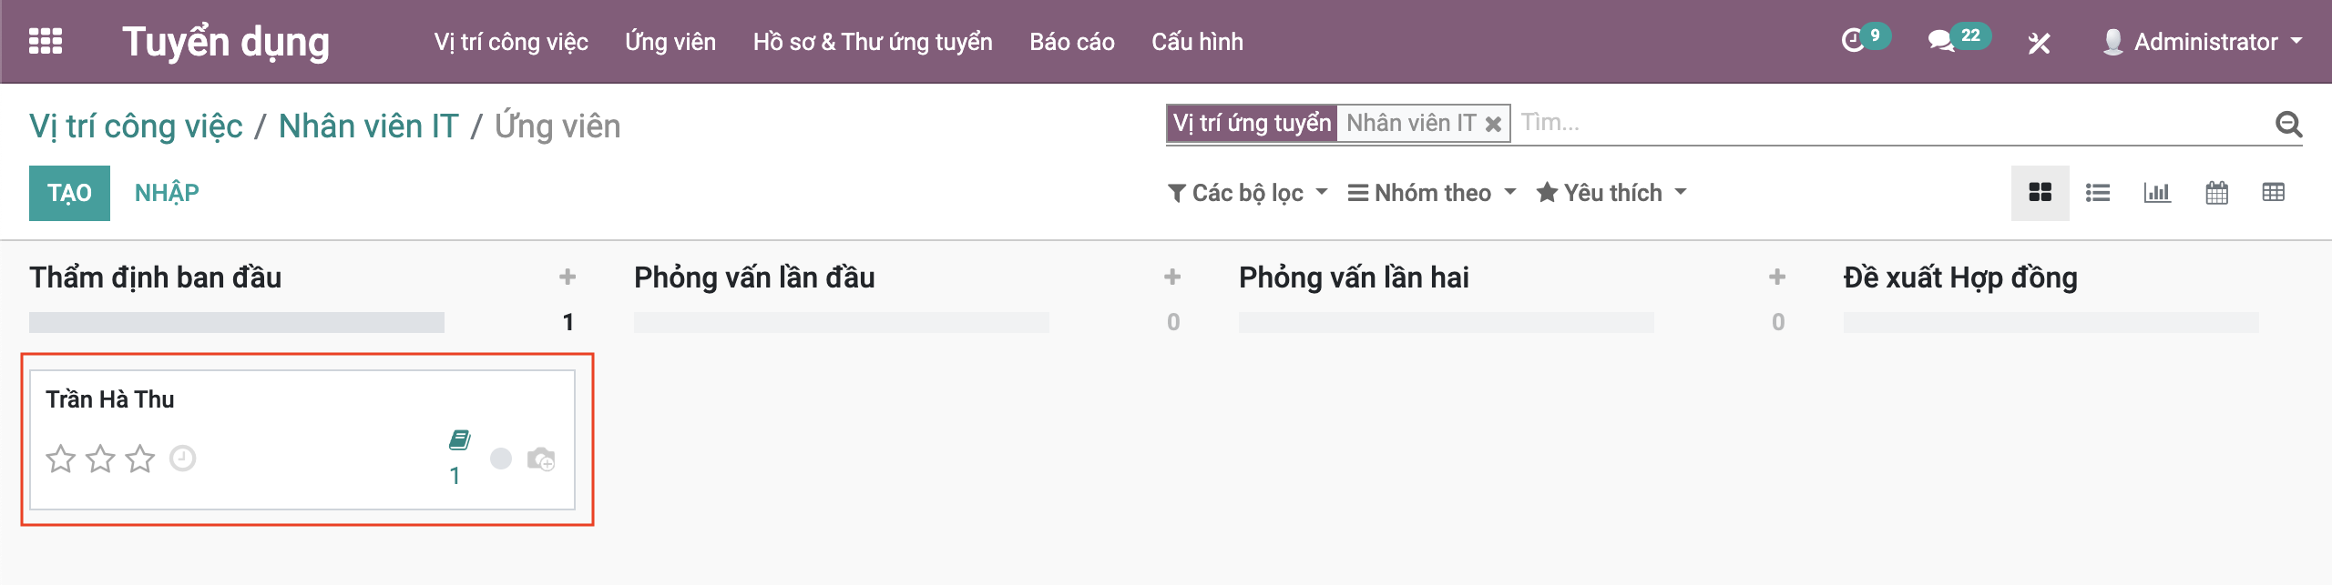
Task: Expand the Các bộ lọc filters dropdown
Action: click(1248, 193)
